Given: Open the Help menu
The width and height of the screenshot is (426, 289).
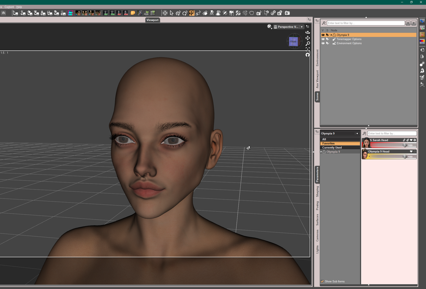Looking at the screenshot, I should tap(19, 7).
